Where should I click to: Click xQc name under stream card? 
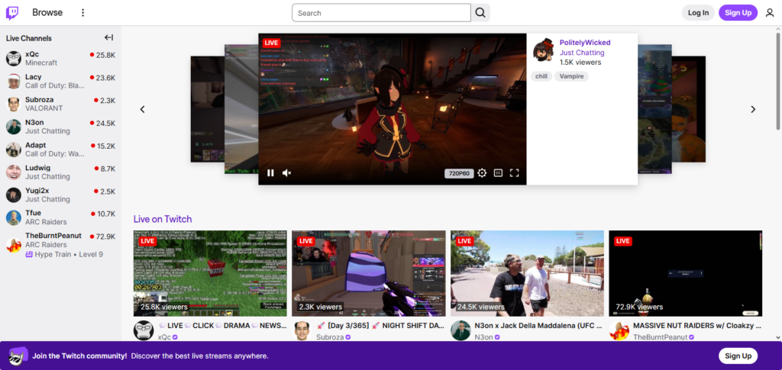pos(164,337)
